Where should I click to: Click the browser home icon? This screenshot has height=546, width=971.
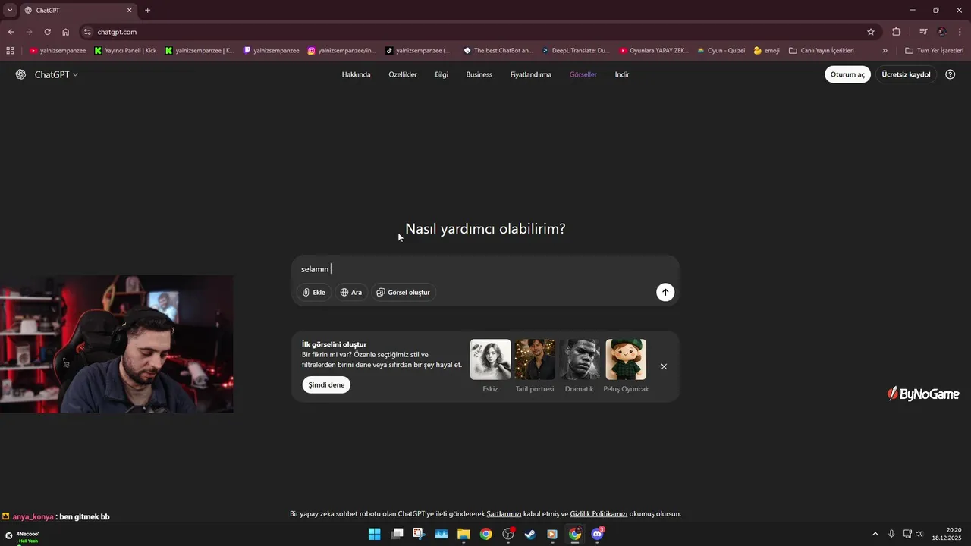pos(65,32)
